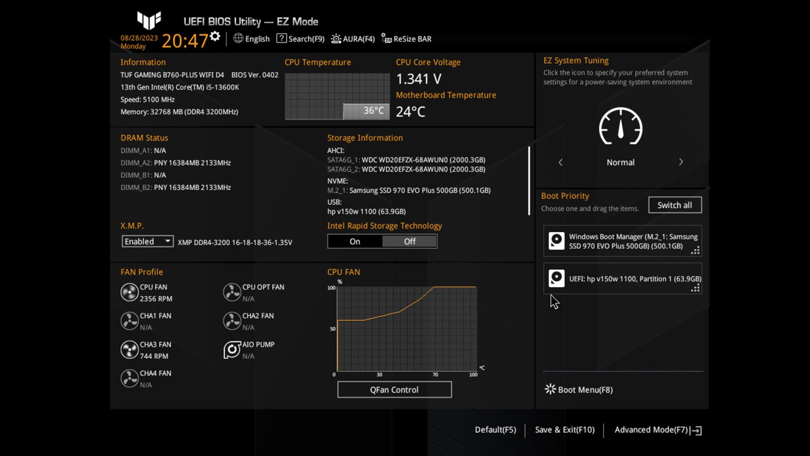
Task: Click Speed: 5100 MHz text
Action: click(148, 99)
